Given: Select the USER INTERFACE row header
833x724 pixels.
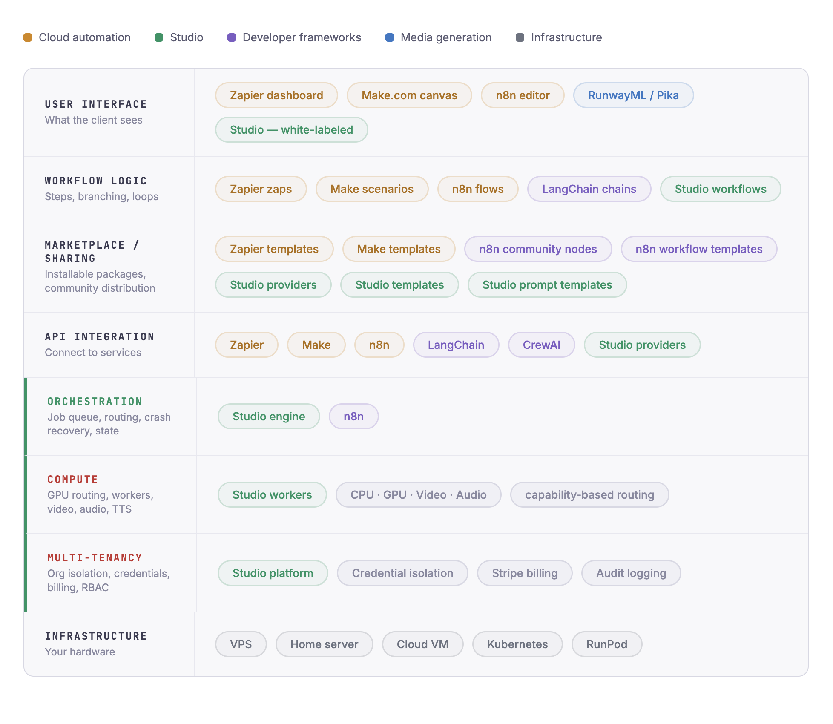Looking at the screenshot, I should tap(95, 104).
